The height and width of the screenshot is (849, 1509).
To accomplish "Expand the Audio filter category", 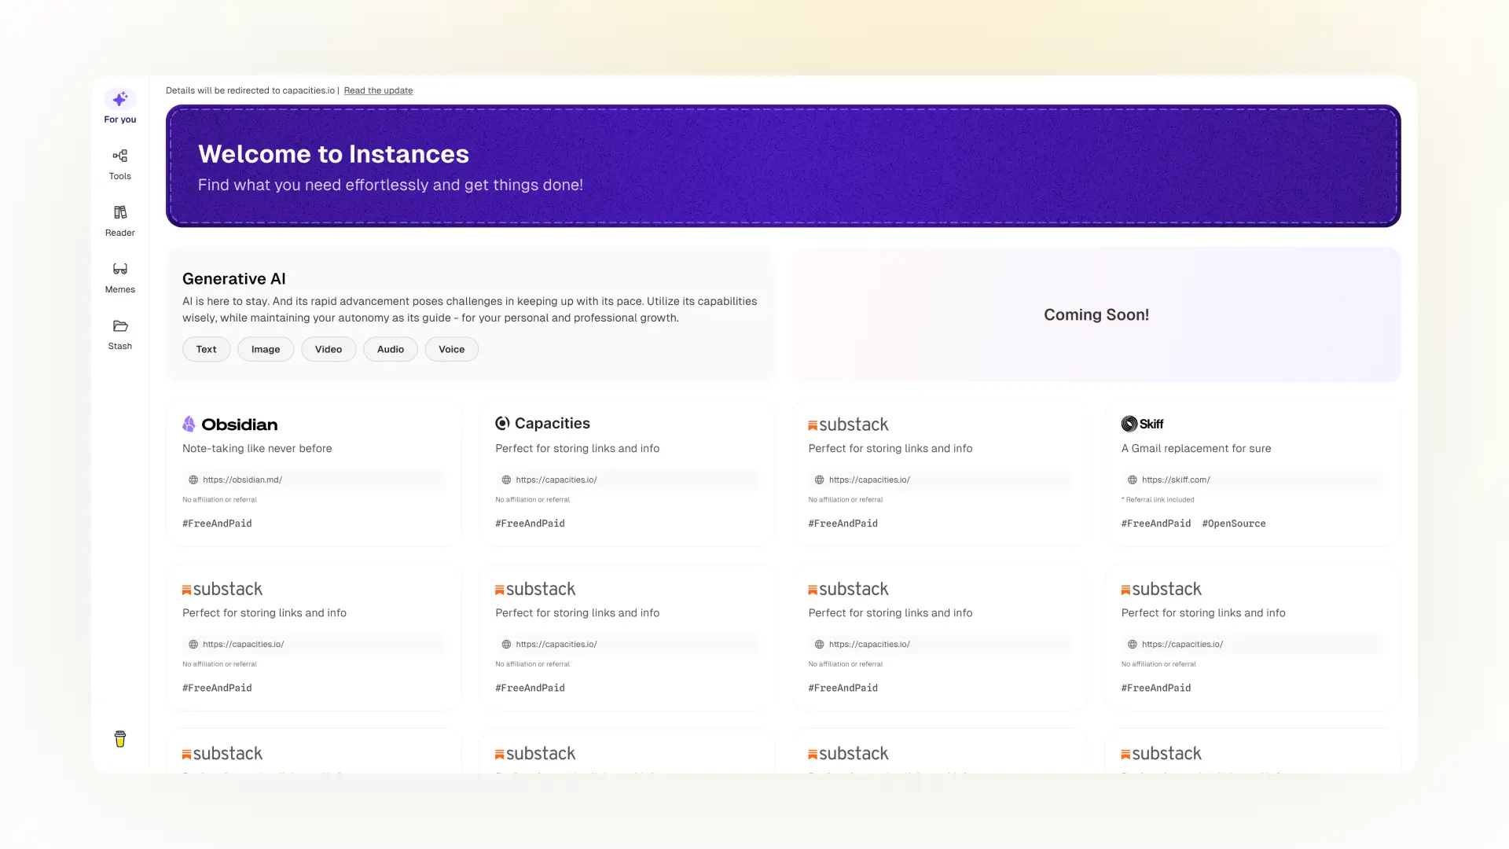I will (x=391, y=348).
